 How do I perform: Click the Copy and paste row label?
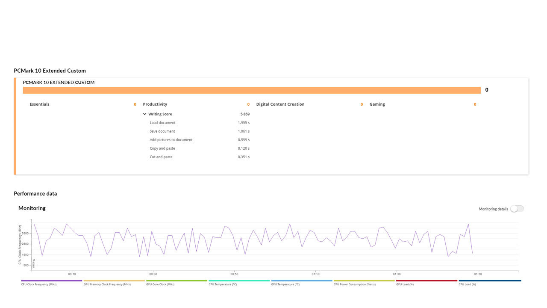coord(162,148)
